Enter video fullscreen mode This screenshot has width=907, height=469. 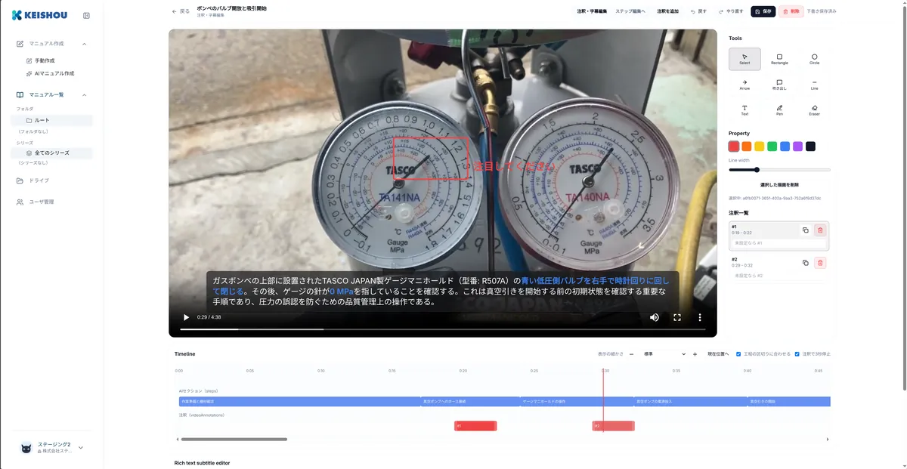click(x=677, y=317)
